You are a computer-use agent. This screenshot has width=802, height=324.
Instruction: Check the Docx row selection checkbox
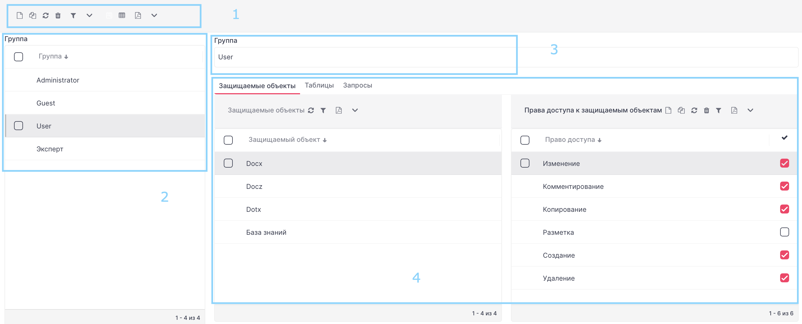(228, 163)
